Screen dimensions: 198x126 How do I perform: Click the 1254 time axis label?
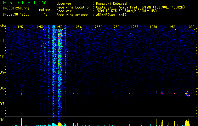pos(78,27)
